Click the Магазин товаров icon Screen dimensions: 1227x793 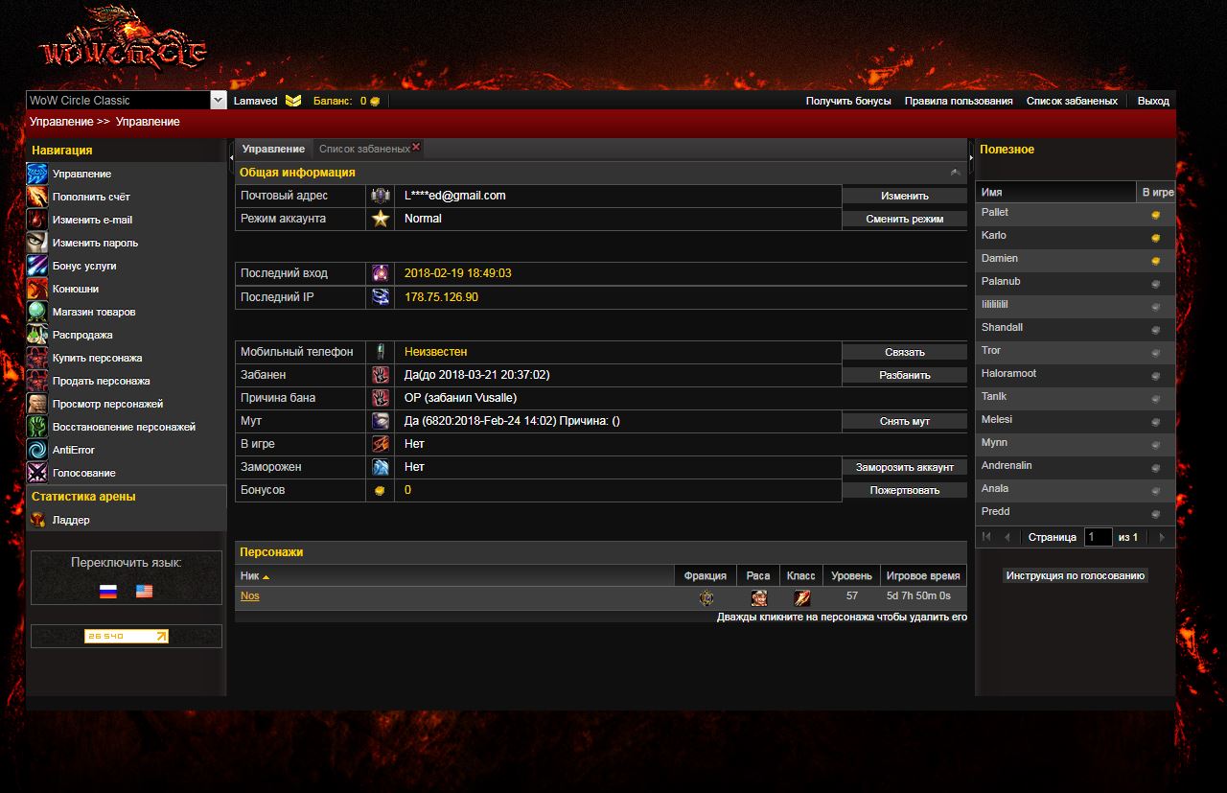pos(36,312)
